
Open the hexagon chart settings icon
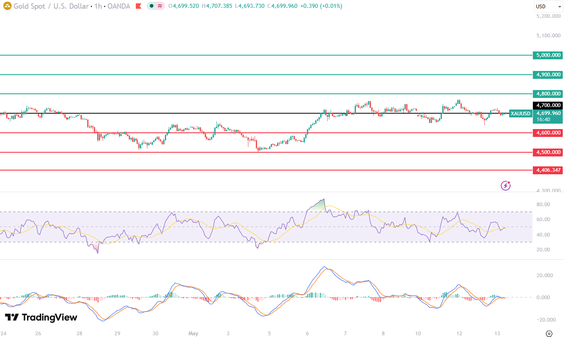(549, 334)
